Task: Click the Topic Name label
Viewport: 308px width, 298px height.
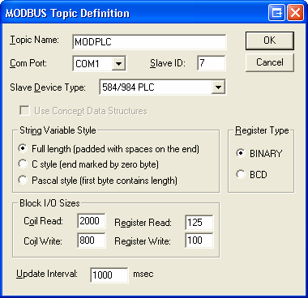Action: tap(34, 40)
